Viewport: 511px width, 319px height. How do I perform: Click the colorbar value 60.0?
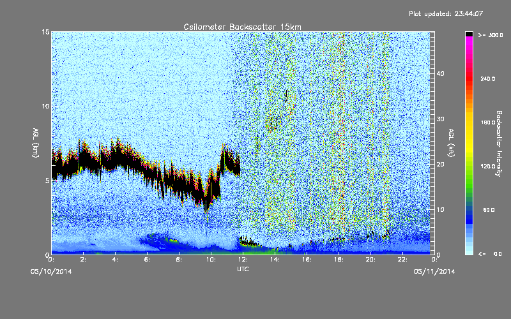pos(489,210)
